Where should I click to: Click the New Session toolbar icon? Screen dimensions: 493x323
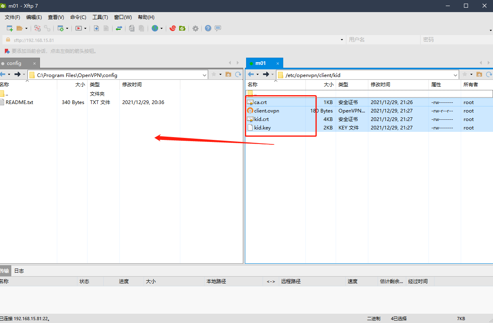coord(10,28)
